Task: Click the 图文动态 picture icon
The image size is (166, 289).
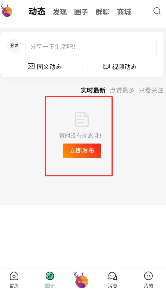Action: click(31, 66)
